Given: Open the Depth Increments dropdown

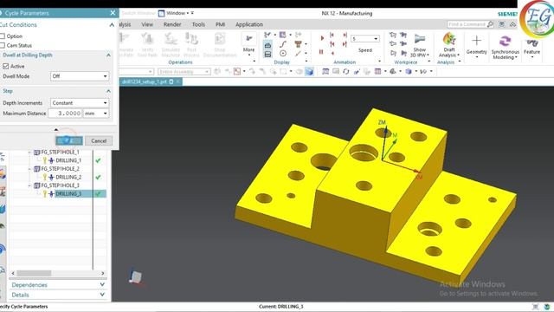Looking at the screenshot, I should pyautogui.click(x=80, y=102).
